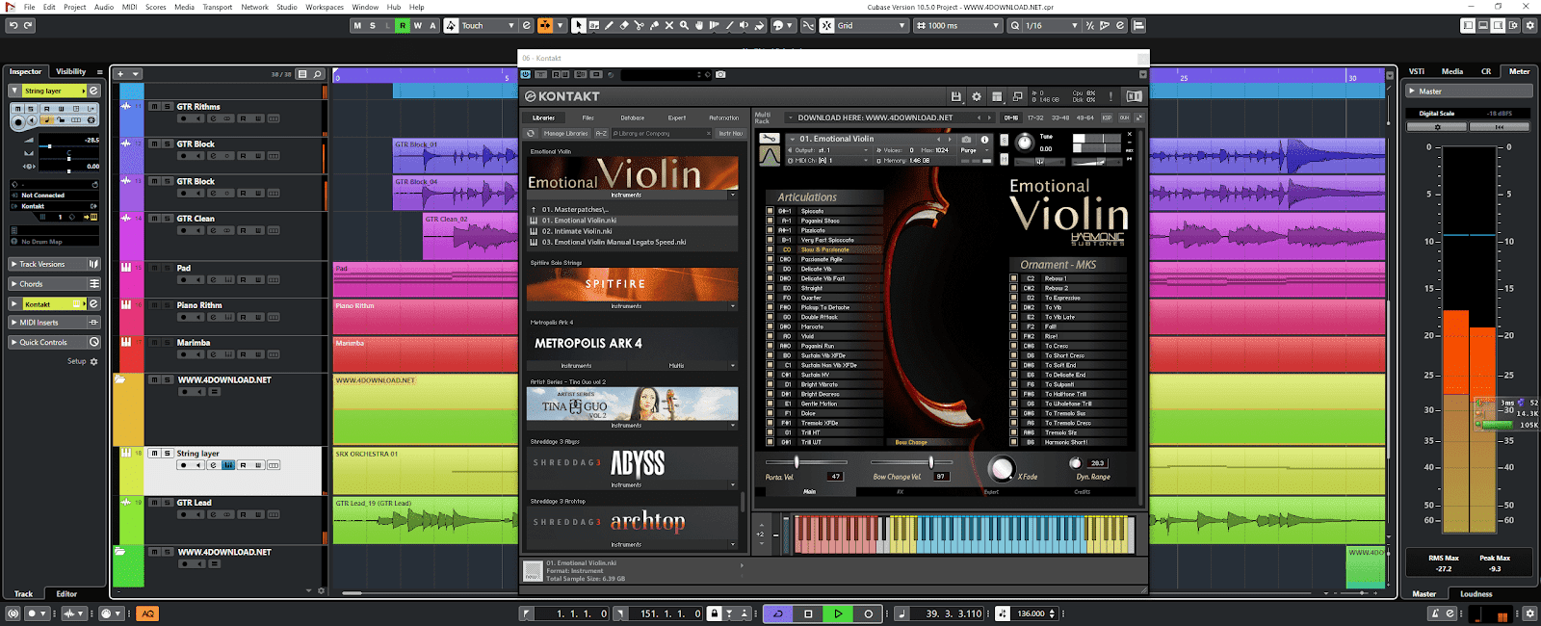Open the 1000 ms grid type dropdown

pos(960,26)
